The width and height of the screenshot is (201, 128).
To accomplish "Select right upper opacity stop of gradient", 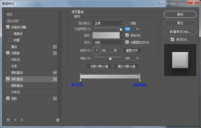I will click(x=140, y=73).
